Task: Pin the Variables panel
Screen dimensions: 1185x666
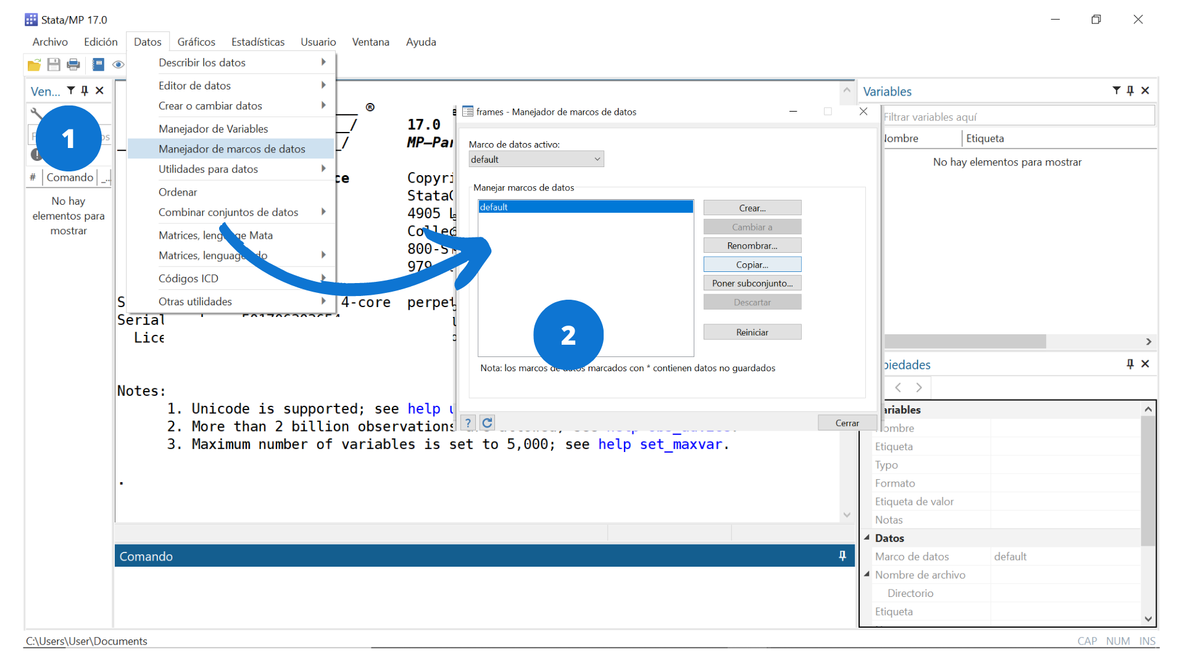Action: [1130, 91]
